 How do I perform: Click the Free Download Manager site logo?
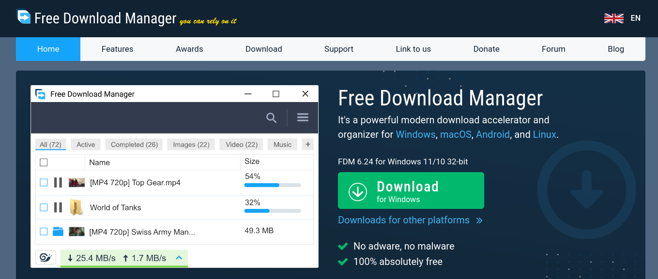[23, 17]
